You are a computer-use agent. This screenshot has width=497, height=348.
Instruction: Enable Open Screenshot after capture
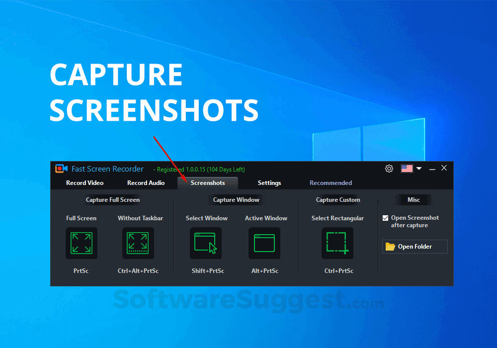(385, 217)
